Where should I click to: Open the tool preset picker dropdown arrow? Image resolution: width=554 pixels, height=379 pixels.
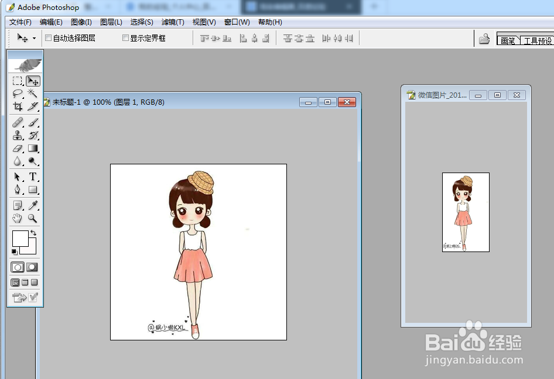tap(34, 38)
